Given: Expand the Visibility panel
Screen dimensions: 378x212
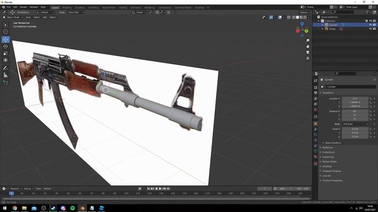Looking at the screenshot, I should point(327,166).
